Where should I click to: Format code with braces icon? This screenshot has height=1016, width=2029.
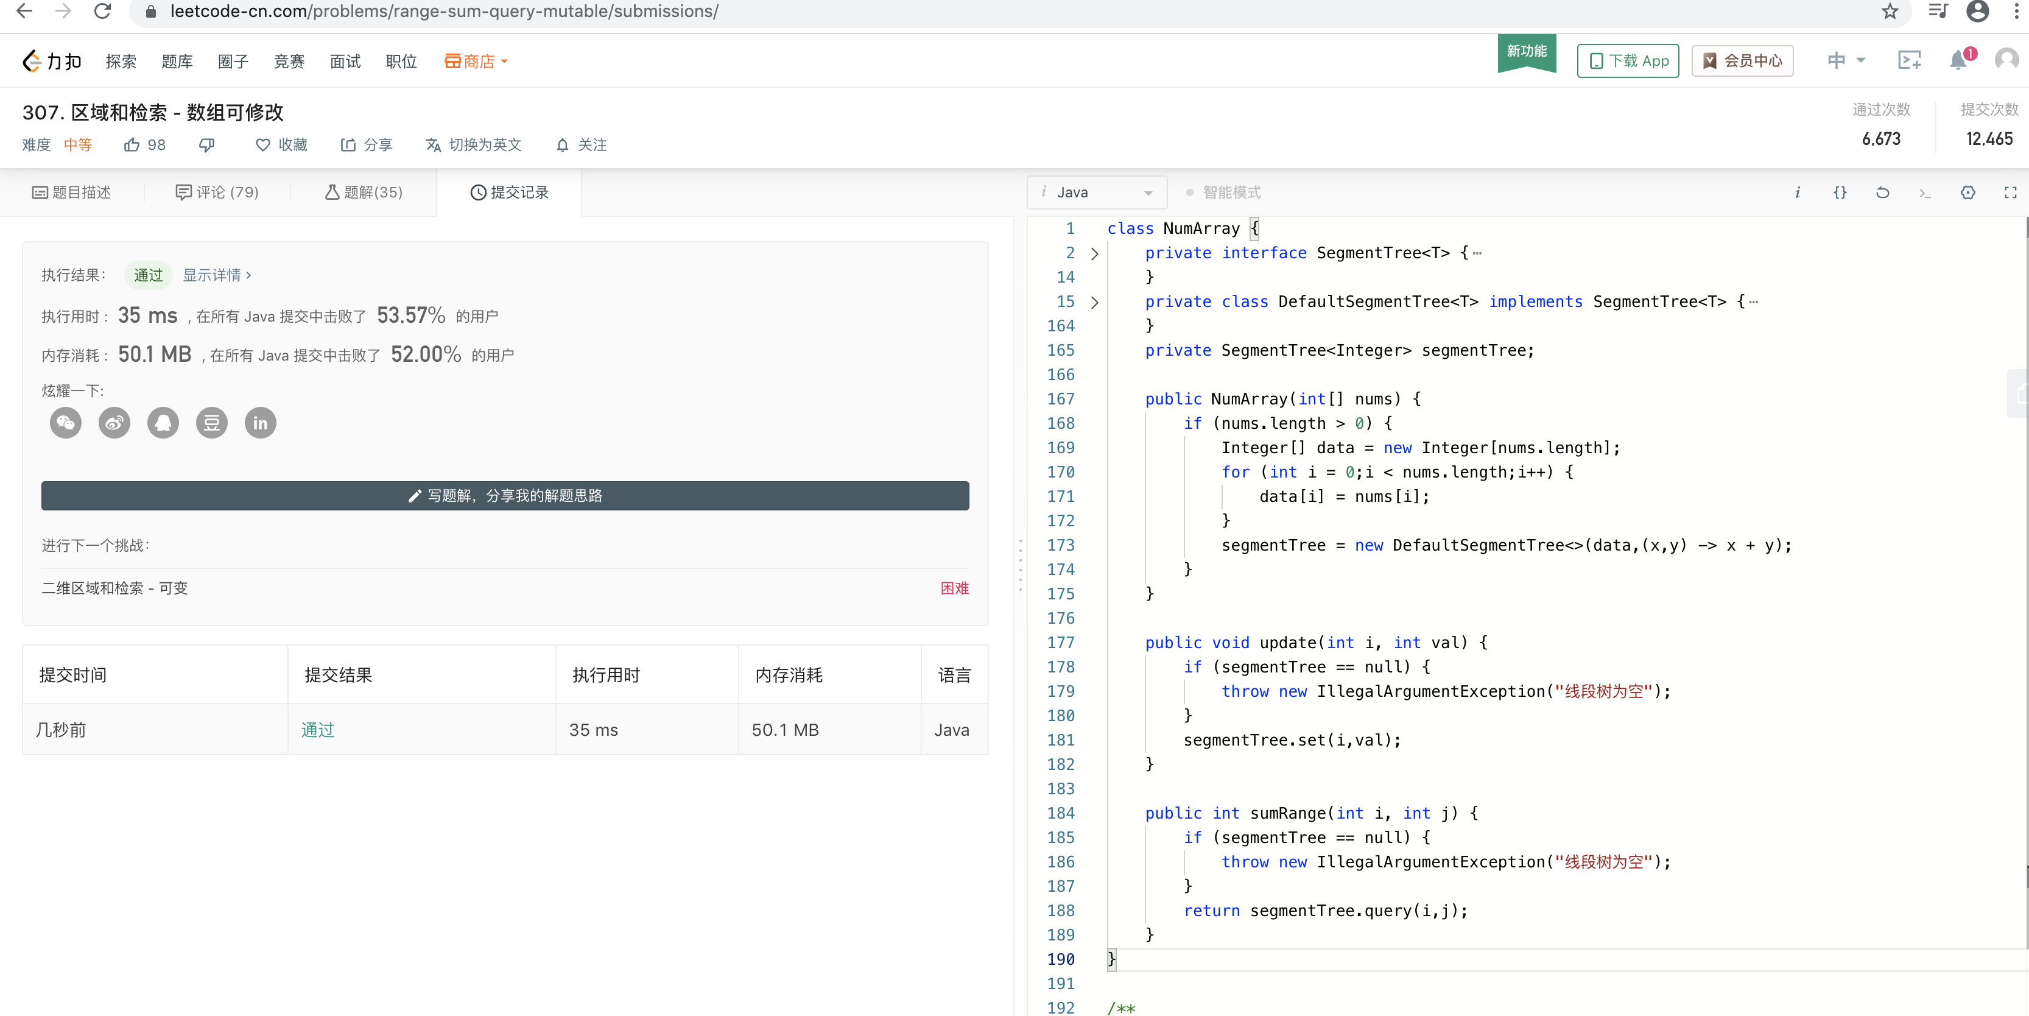[x=1840, y=192]
